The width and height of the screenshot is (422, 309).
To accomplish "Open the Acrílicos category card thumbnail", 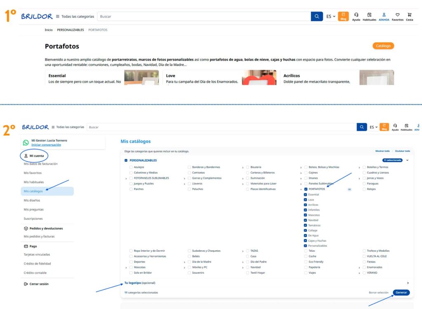I will tap(377, 77).
